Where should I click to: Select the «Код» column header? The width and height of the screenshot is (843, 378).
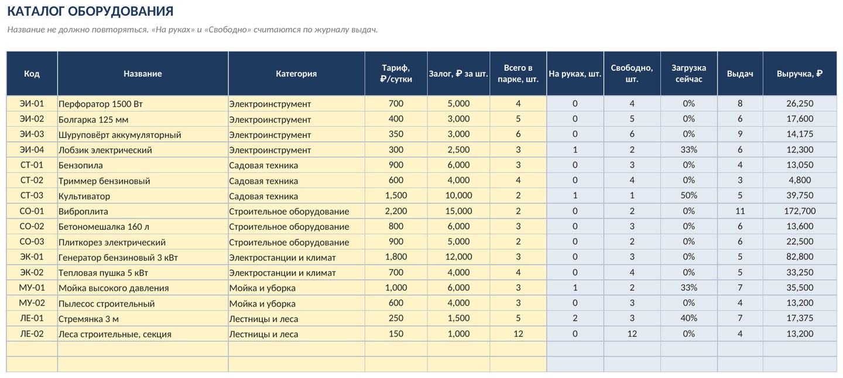click(32, 74)
